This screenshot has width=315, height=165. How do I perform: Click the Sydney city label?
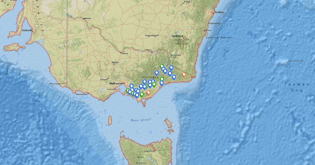coord(219,12)
